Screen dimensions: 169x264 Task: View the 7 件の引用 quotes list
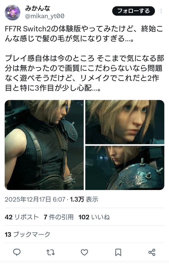pos(59,217)
